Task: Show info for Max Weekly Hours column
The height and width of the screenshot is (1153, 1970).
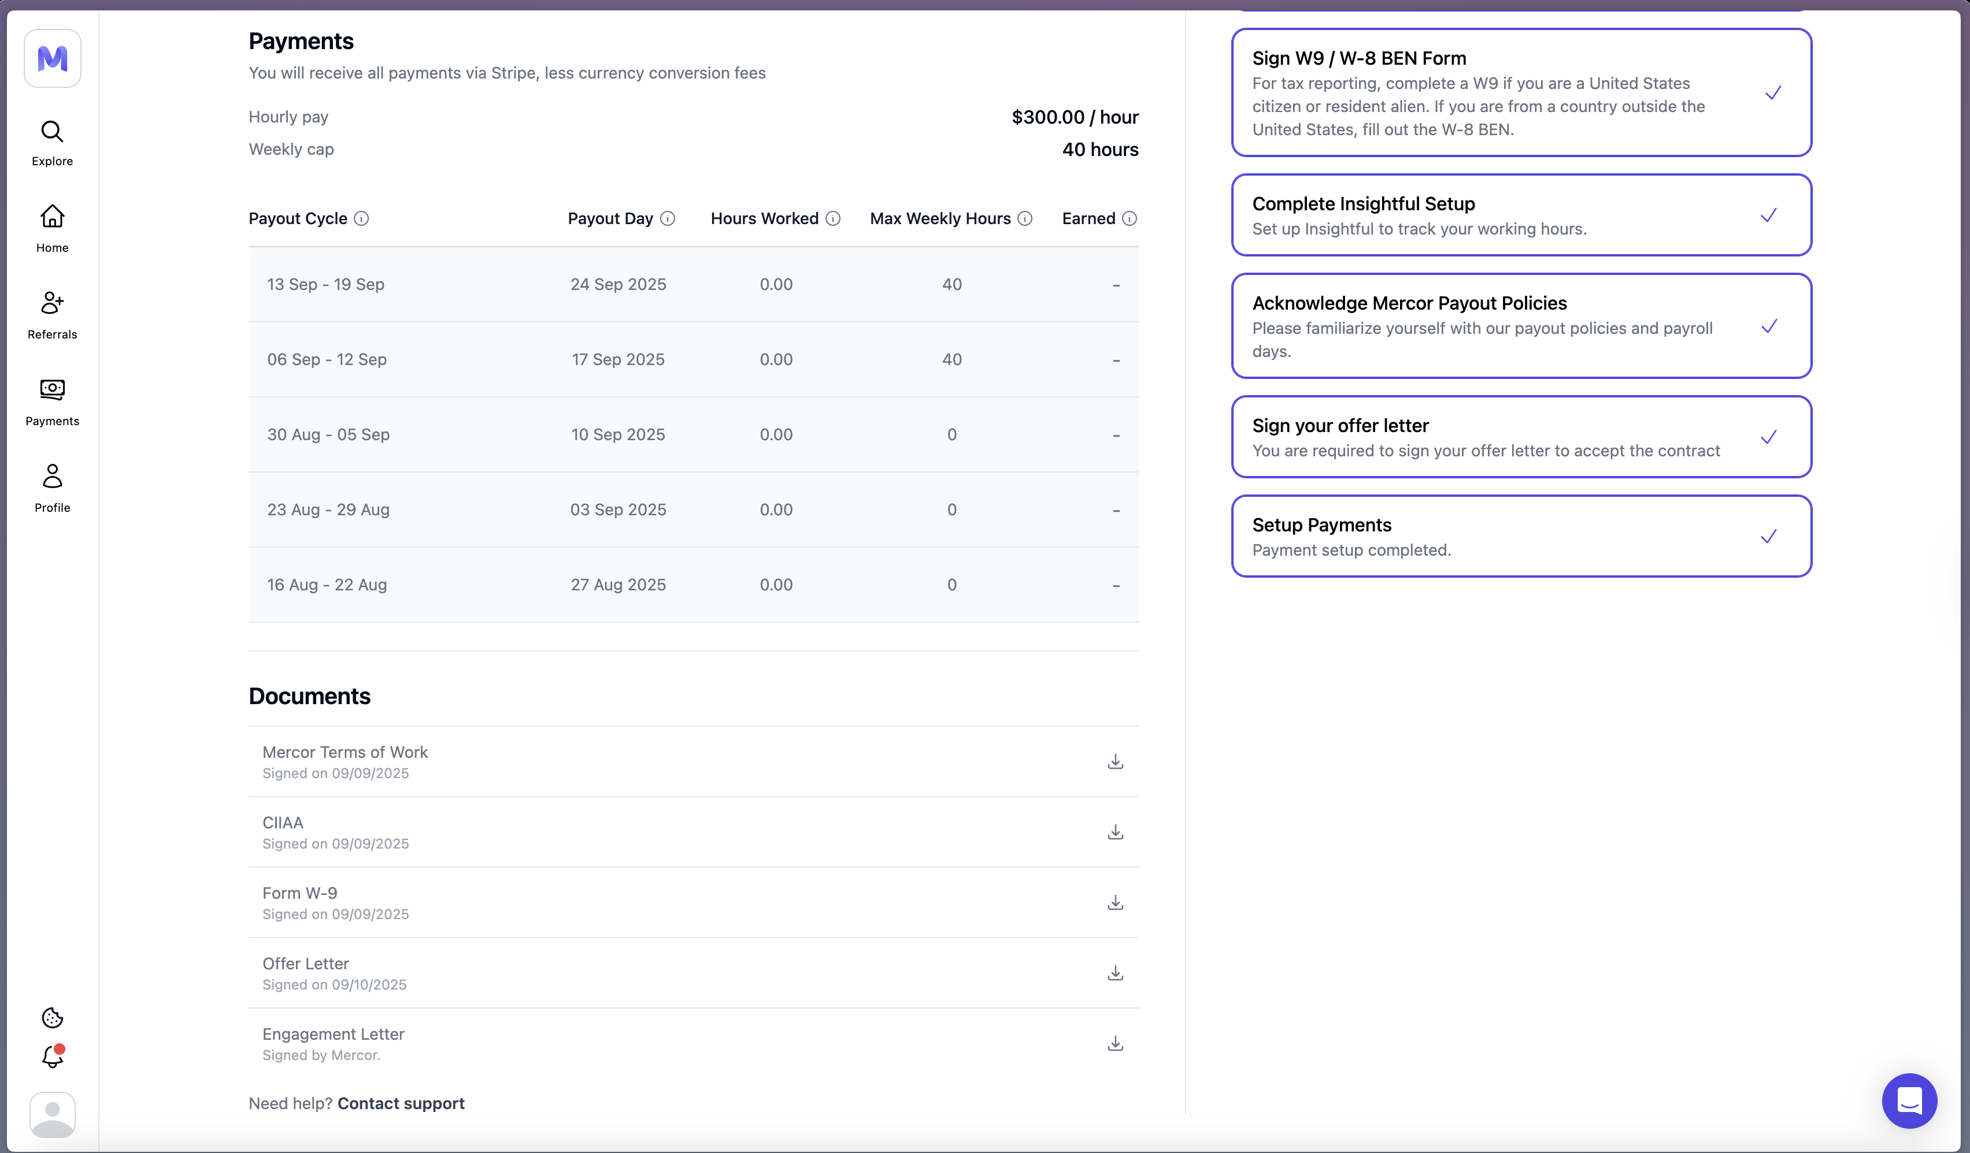Action: [x=1025, y=219]
